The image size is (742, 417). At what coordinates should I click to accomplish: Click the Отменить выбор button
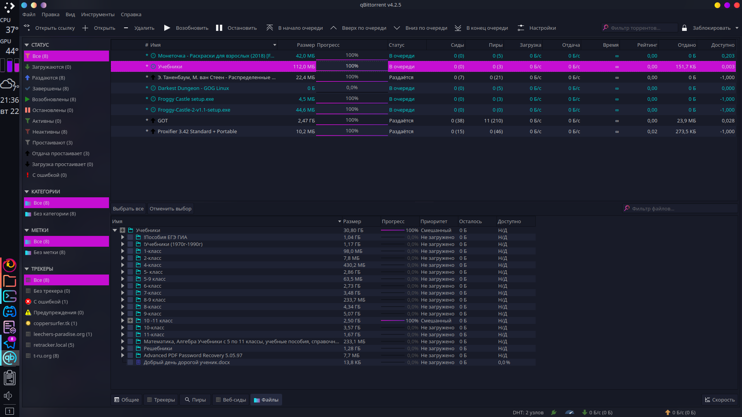pyautogui.click(x=170, y=208)
